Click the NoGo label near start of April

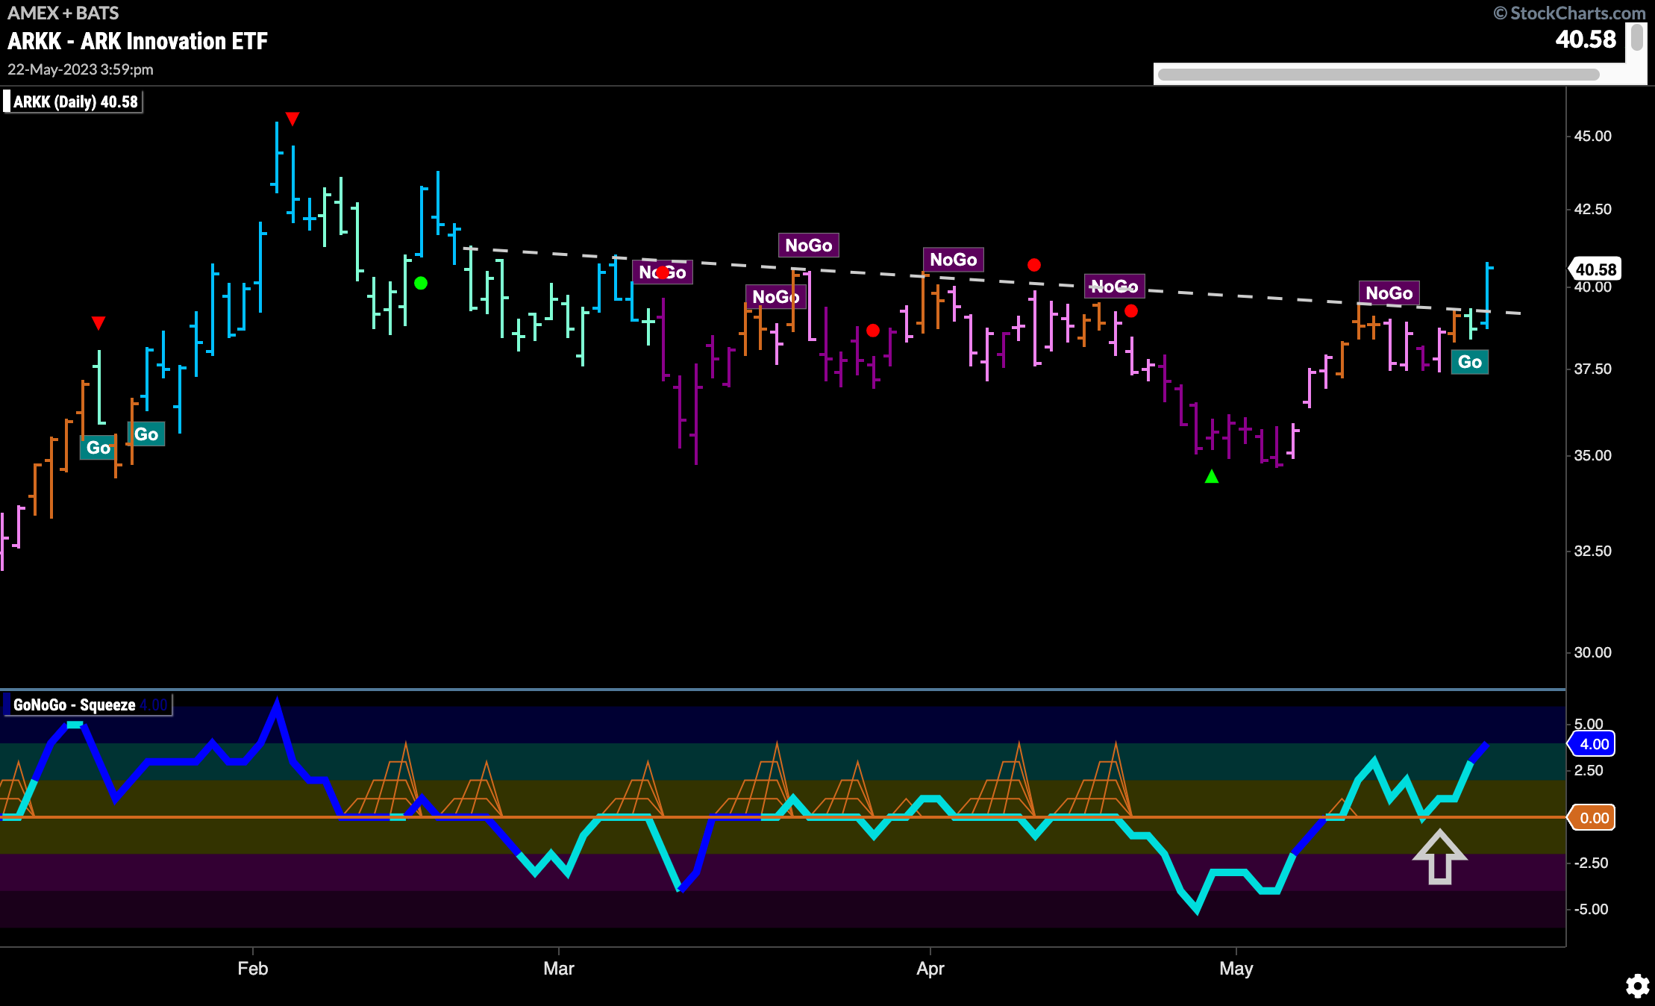[954, 260]
